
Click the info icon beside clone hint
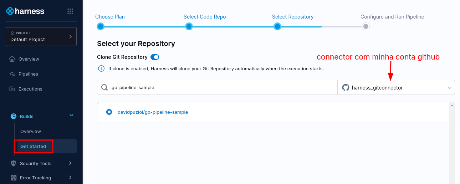[x=101, y=68]
